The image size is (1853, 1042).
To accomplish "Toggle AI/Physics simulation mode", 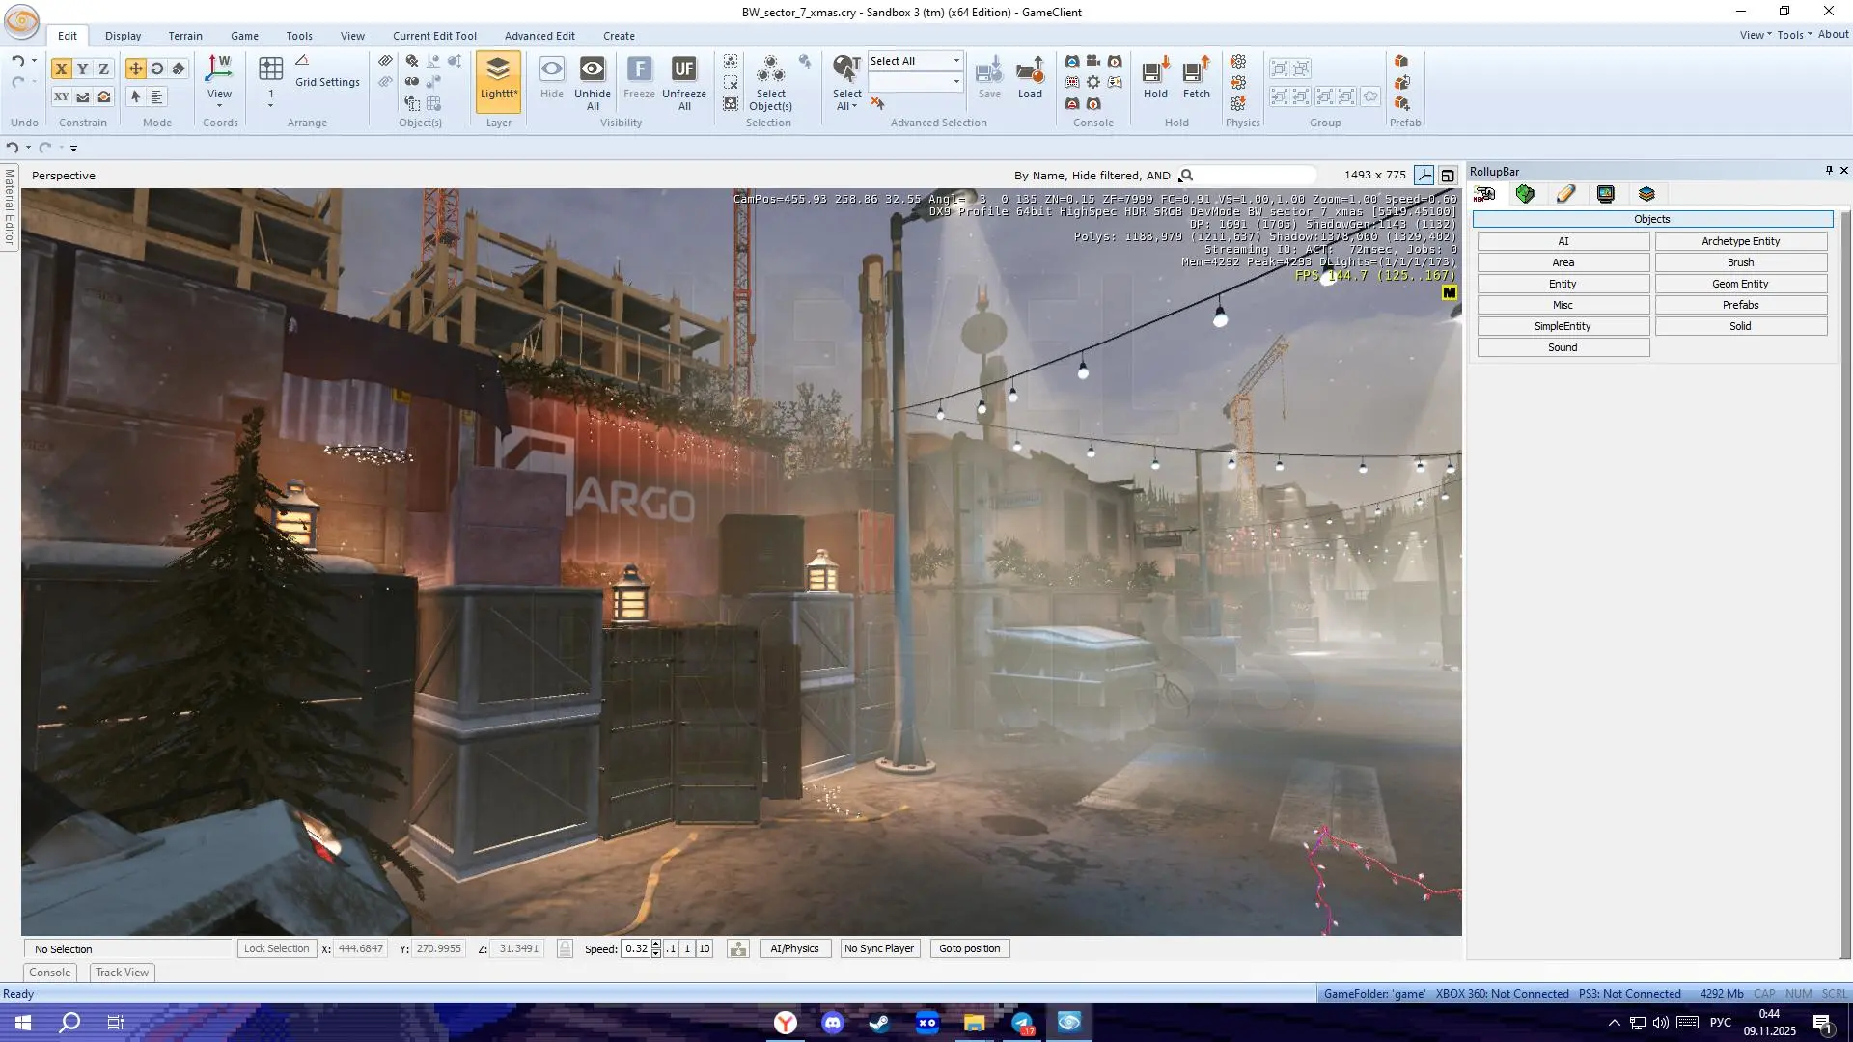I will (794, 949).
